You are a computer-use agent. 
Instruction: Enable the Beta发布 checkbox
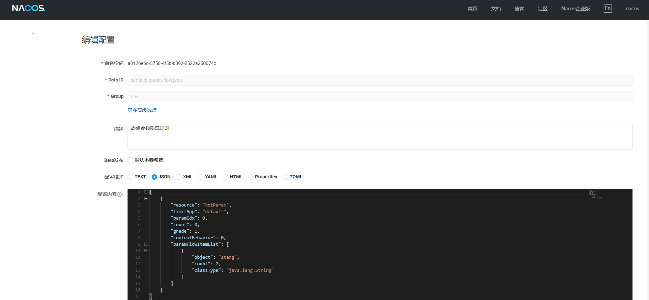click(130, 160)
